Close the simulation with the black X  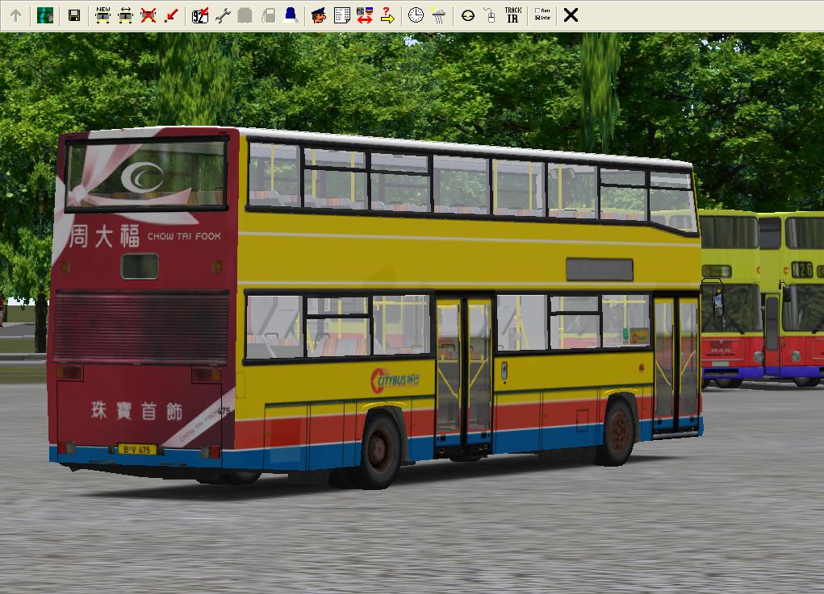pos(571,15)
